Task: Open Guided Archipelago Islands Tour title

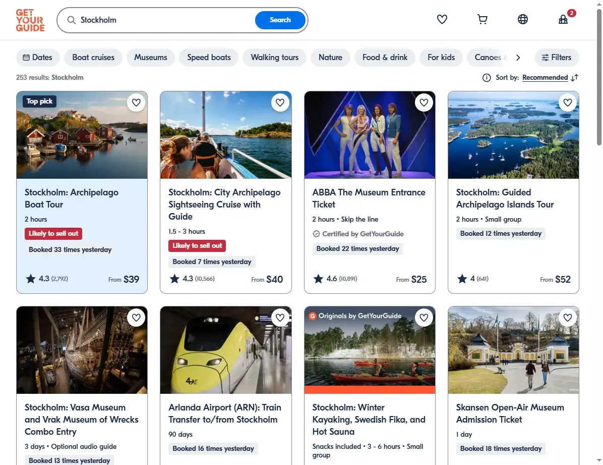Action: click(x=505, y=198)
